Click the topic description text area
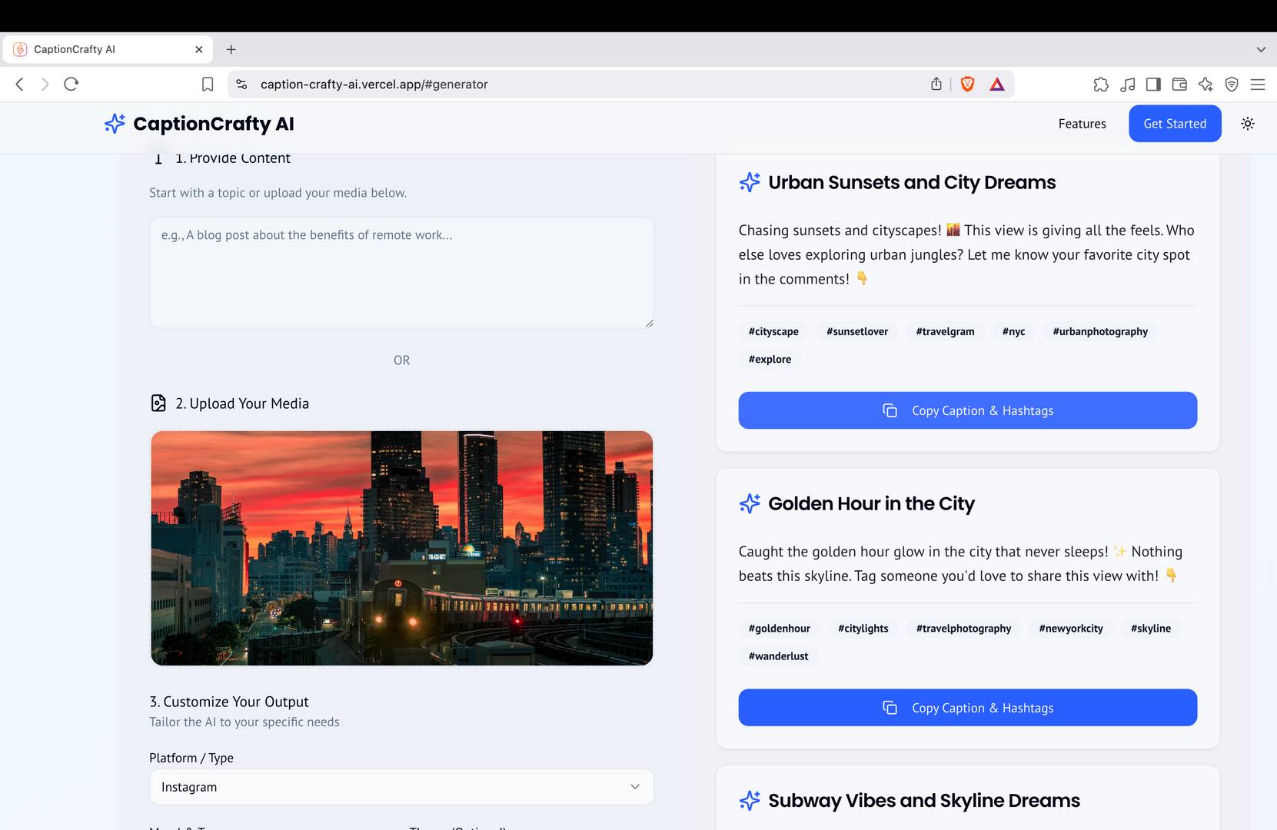The width and height of the screenshot is (1277, 830). click(x=401, y=273)
